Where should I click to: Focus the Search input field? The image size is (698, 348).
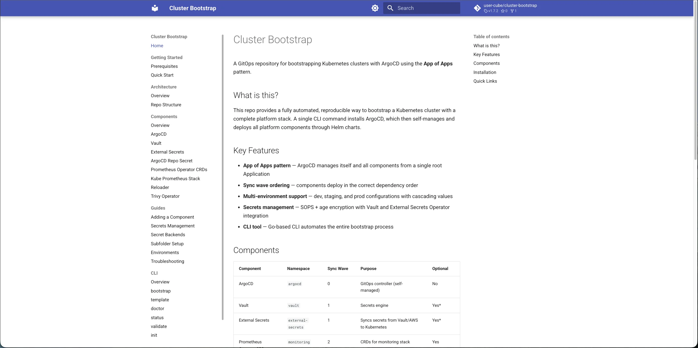point(421,8)
